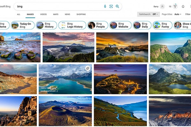Open the mountain peak with small lake image
This screenshot has width=191, height=127.
[x=170, y=79]
